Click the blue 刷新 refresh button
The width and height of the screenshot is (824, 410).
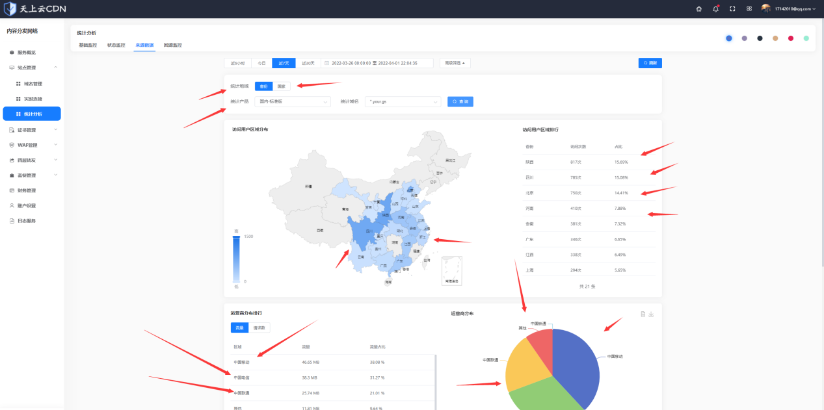pyautogui.click(x=650, y=63)
